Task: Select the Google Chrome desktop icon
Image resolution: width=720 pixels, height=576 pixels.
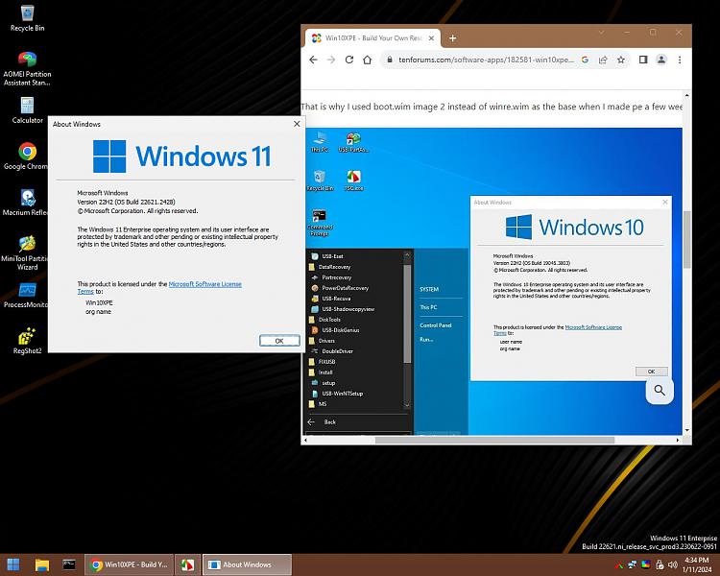Action: coord(26,156)
